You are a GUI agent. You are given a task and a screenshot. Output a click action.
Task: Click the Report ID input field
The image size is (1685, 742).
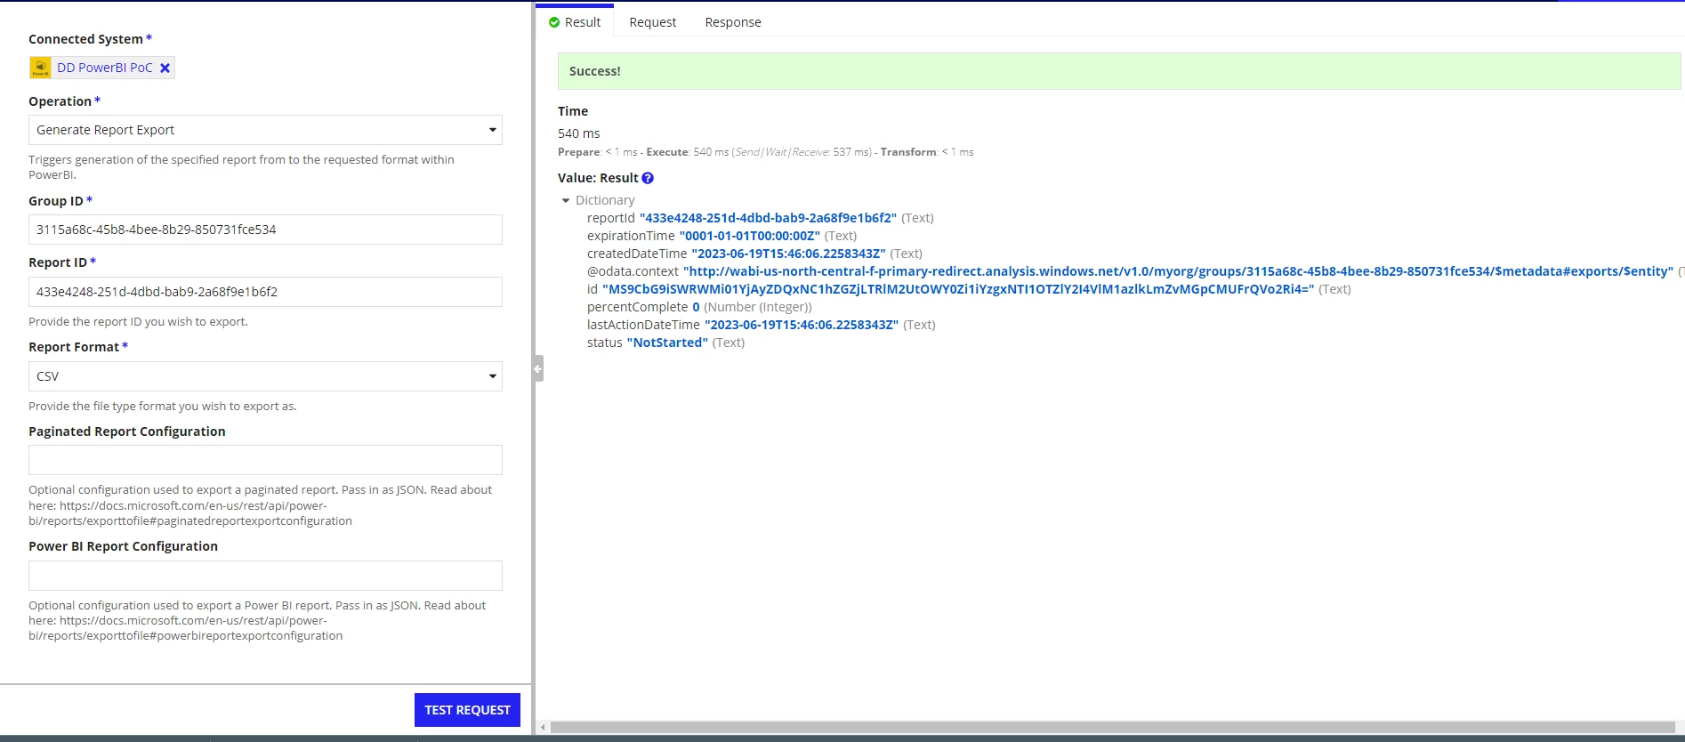265,292
